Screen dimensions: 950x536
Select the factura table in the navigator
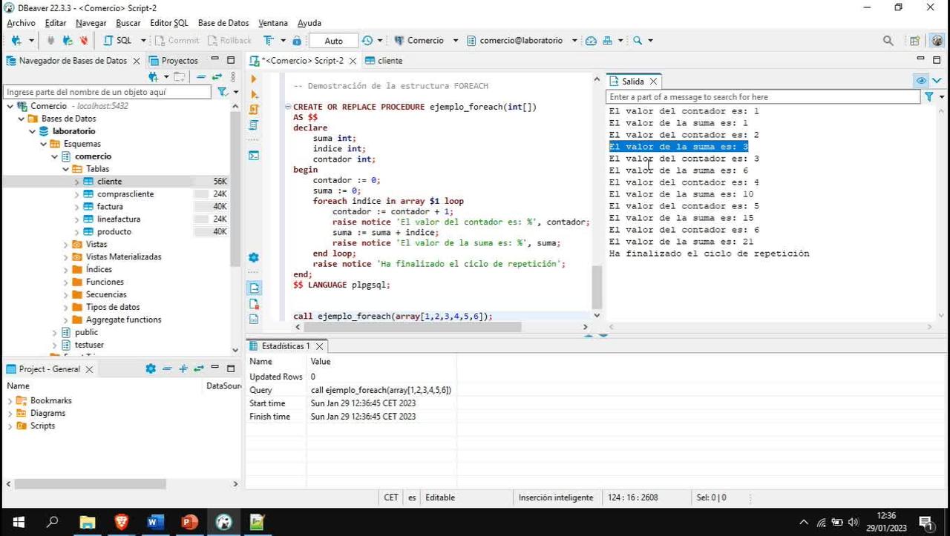click(110, 206)
